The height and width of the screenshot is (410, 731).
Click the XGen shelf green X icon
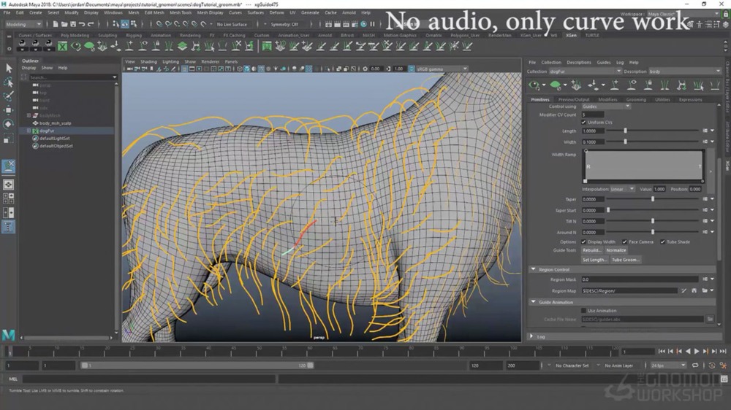[62, 46]
